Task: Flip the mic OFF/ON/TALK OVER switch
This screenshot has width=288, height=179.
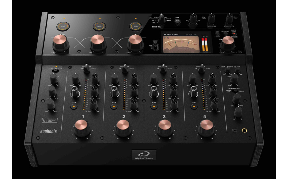Action: (x=55, y=70)
